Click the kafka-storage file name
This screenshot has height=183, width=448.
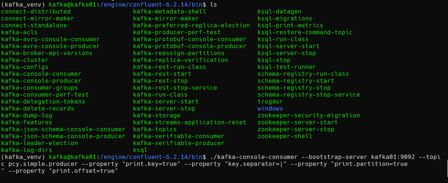[156, 116]
